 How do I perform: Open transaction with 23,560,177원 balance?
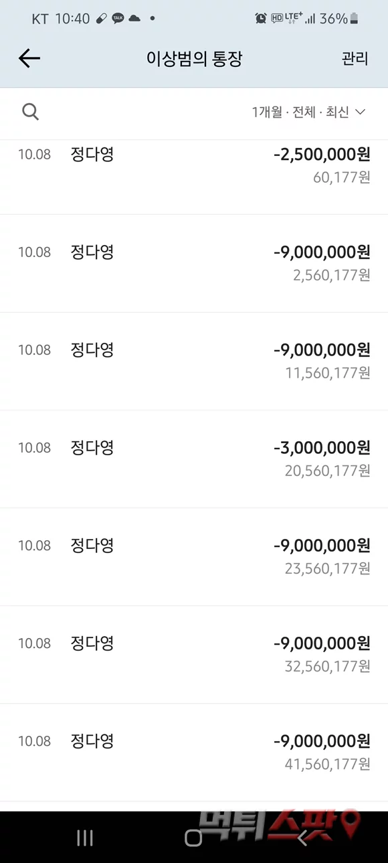(x=194, y=556)
